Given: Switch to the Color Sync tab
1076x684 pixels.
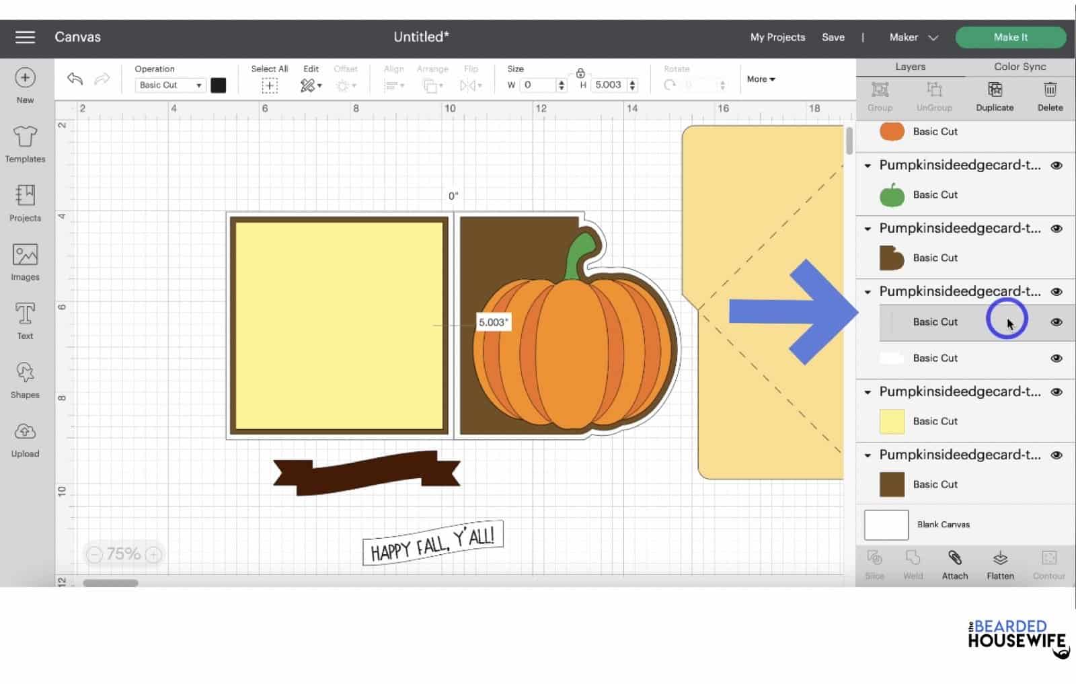Looking at the screenshot, I should (1019, 66).
